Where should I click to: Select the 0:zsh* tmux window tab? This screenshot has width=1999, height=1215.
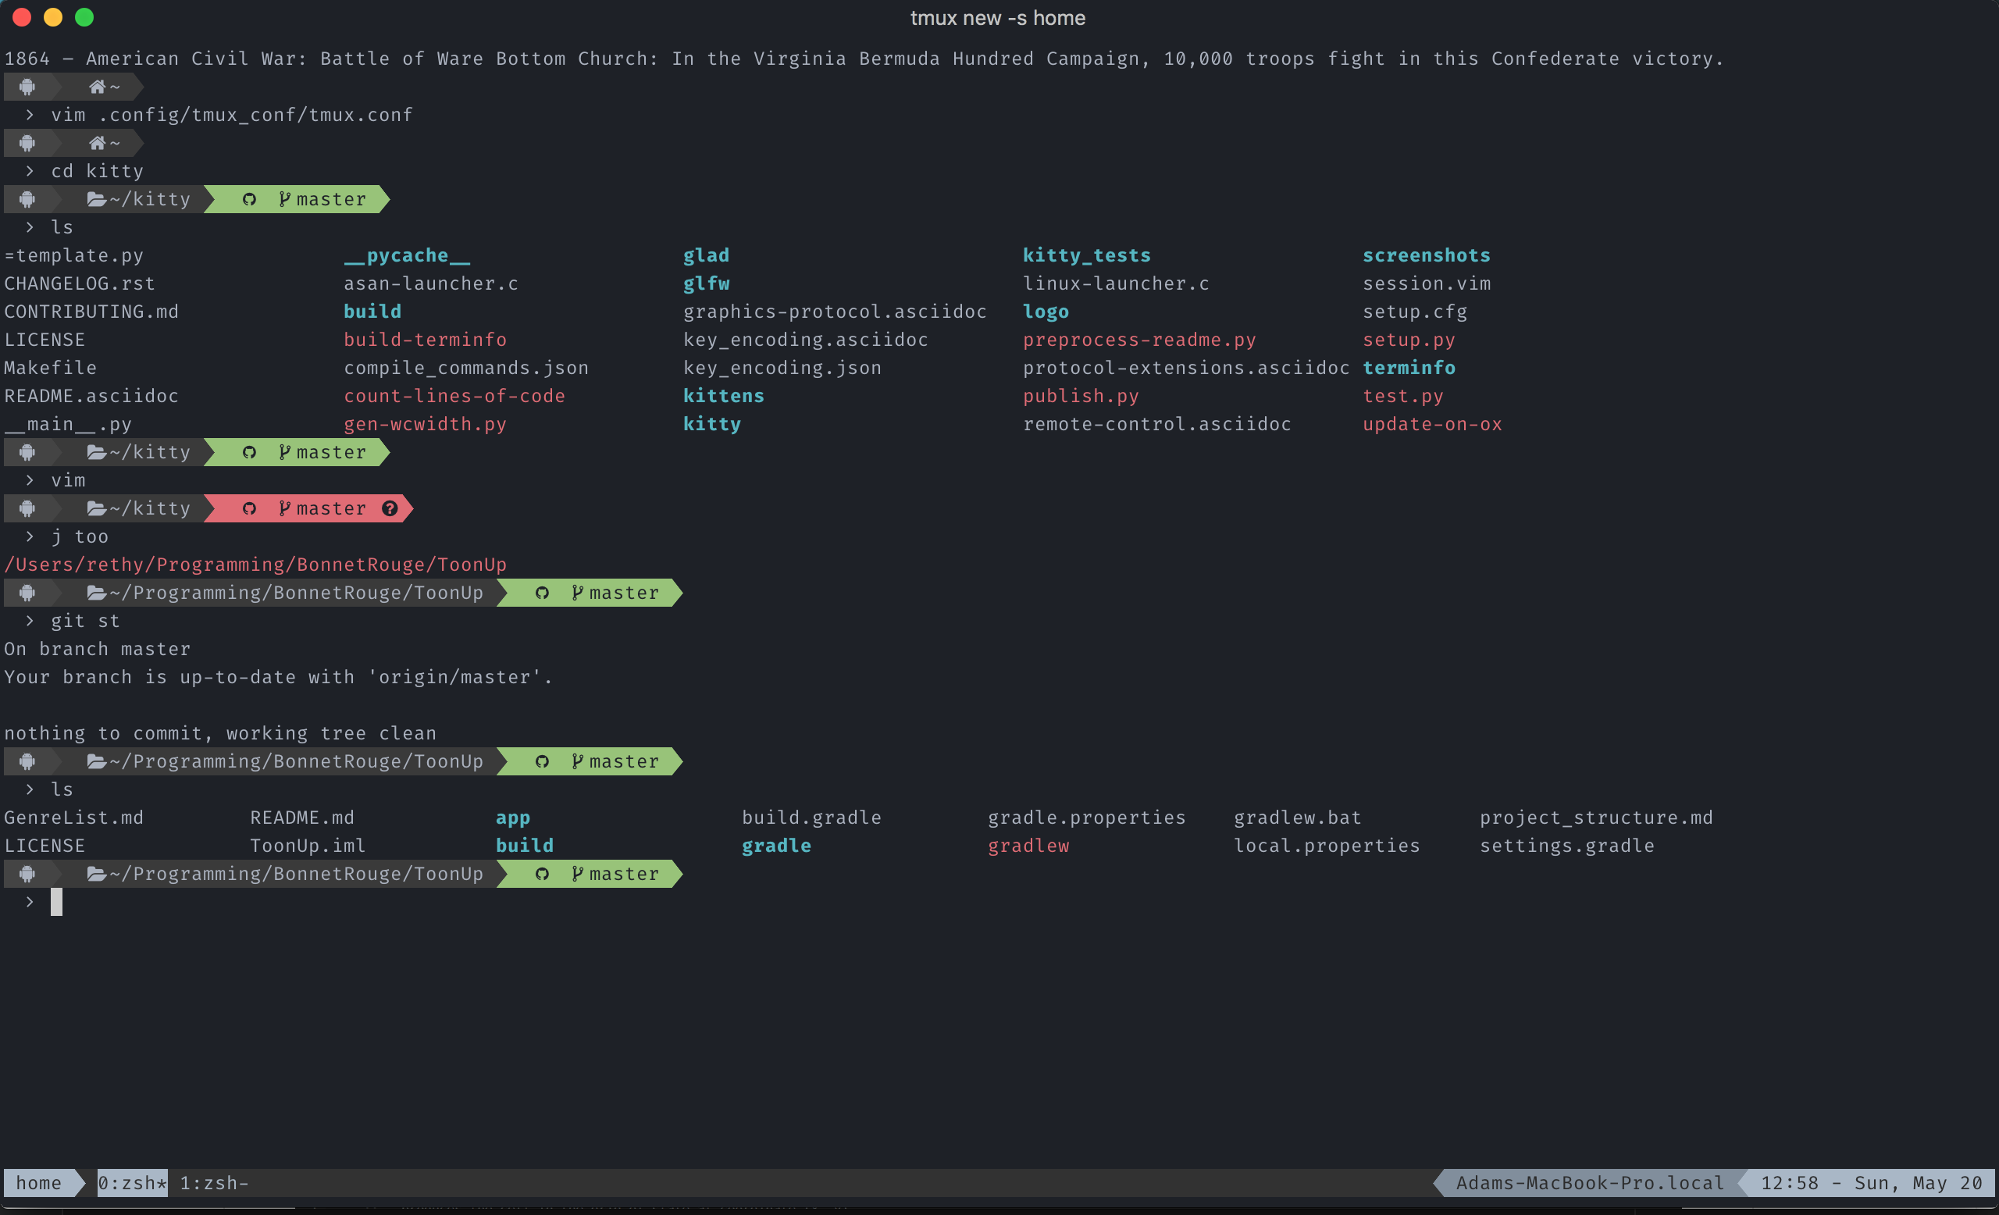[132, 1182]
